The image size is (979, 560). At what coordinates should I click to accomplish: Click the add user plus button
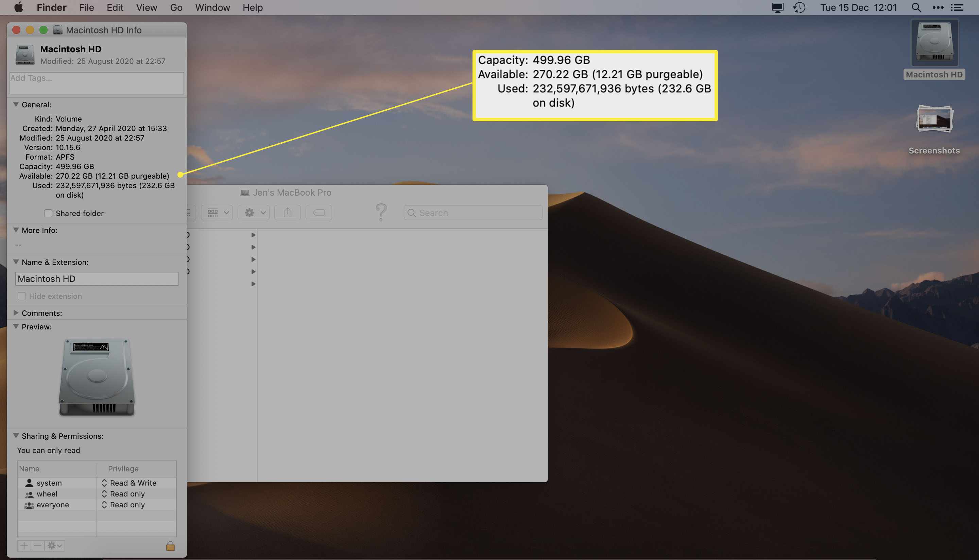point(24,546)
